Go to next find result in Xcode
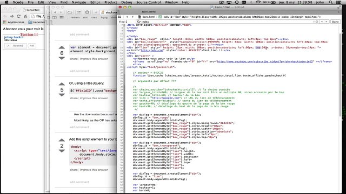 tap(327, 22)
